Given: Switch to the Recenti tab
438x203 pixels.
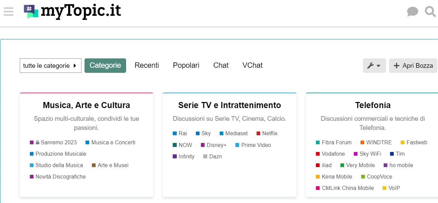Looking at the screenshot, I should (147, 65).
